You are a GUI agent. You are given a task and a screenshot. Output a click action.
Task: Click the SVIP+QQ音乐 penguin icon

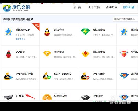pyautogui.click(x=47, y=76)
